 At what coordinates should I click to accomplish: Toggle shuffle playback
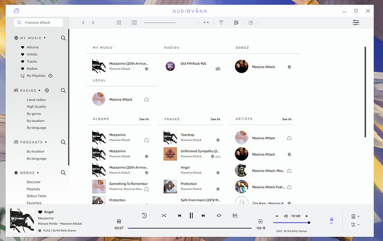click(164, 216)
